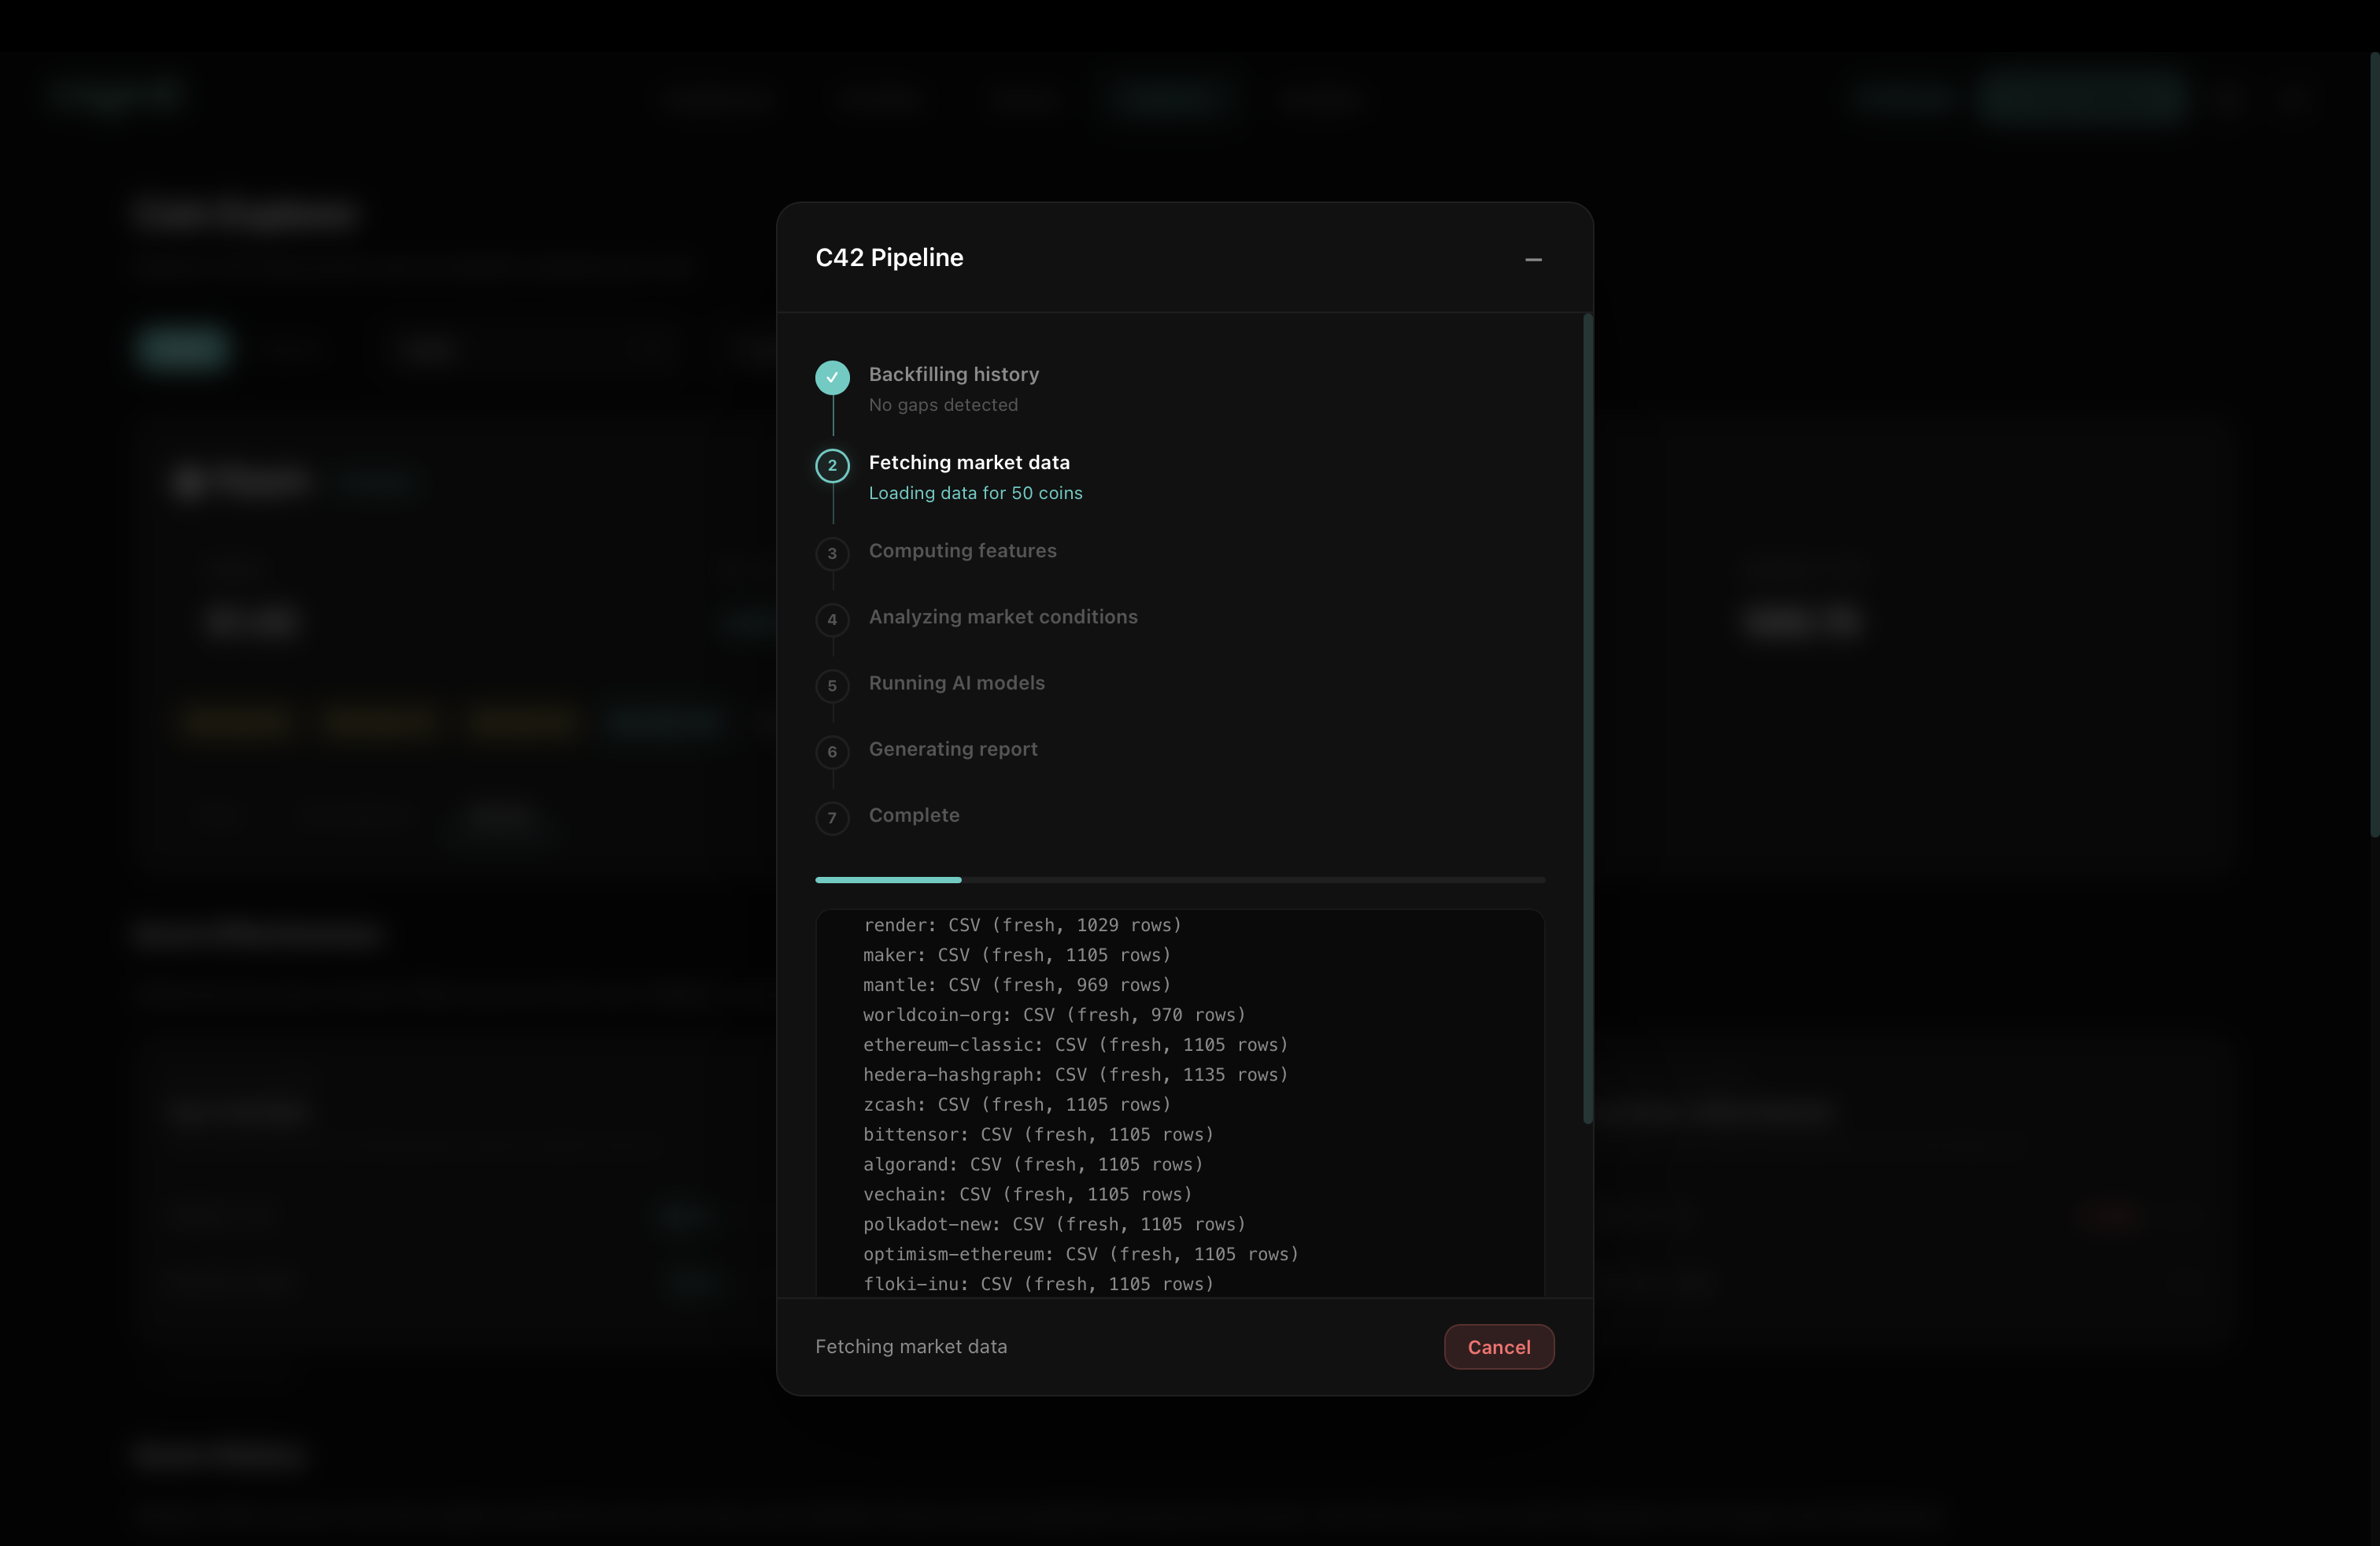Select the render CSV log line
Screen dimensions: 2380x1546
tap(1022, 925)
